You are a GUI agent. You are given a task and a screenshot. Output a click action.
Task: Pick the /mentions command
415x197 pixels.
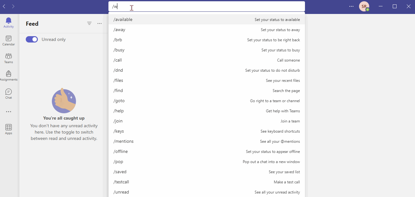[207, 141]
